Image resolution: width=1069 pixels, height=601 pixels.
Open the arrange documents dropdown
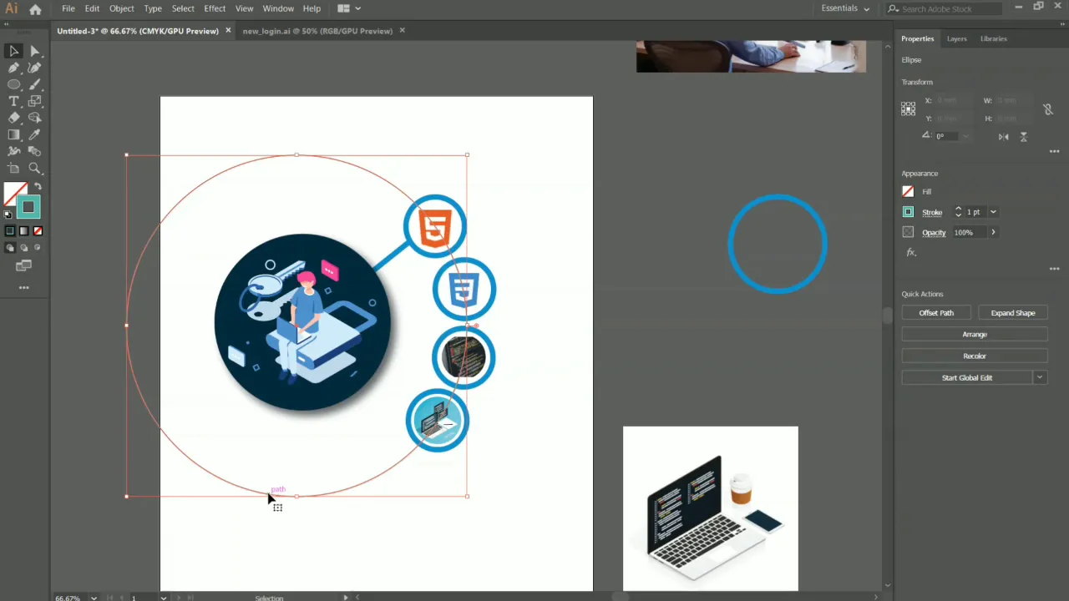point(349,8)
